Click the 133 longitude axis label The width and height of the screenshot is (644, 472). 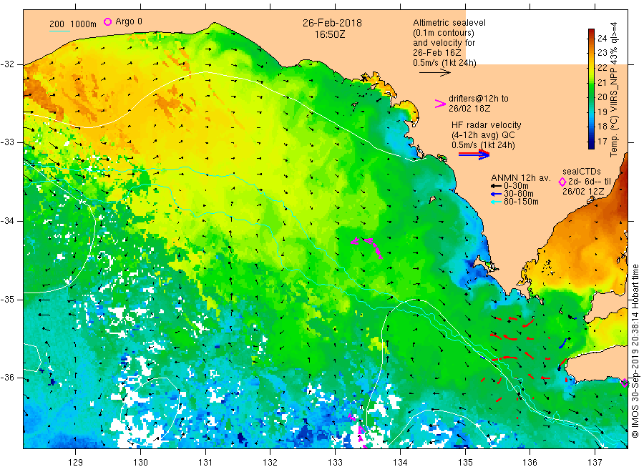(x=335, y=463)
